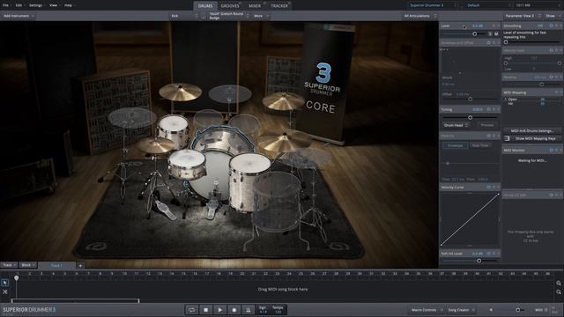Open the More dropdown in the instrument bar
The image size is (564, 317).
click(261, 16)
